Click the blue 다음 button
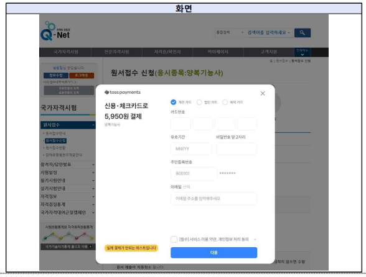Image resolution: width=366 pixels, height=277 pixels. [x=214, y=253]
